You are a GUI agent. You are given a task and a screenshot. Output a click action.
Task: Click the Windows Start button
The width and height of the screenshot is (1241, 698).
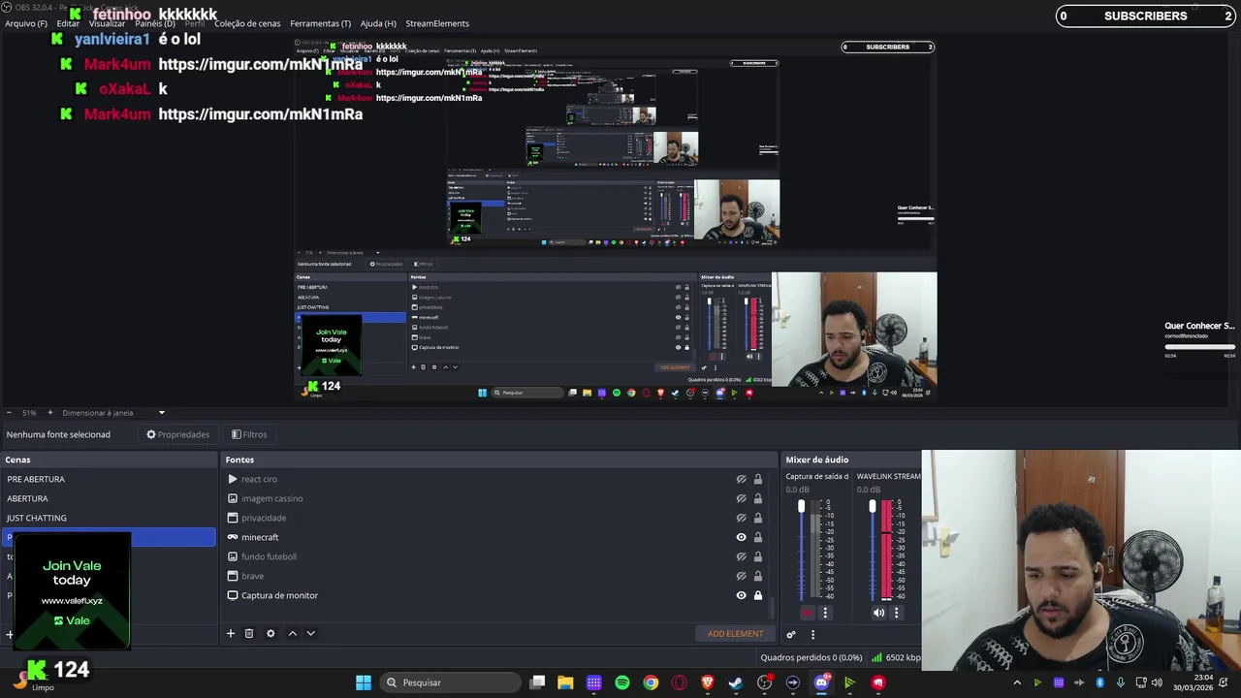tap(363, 682)
